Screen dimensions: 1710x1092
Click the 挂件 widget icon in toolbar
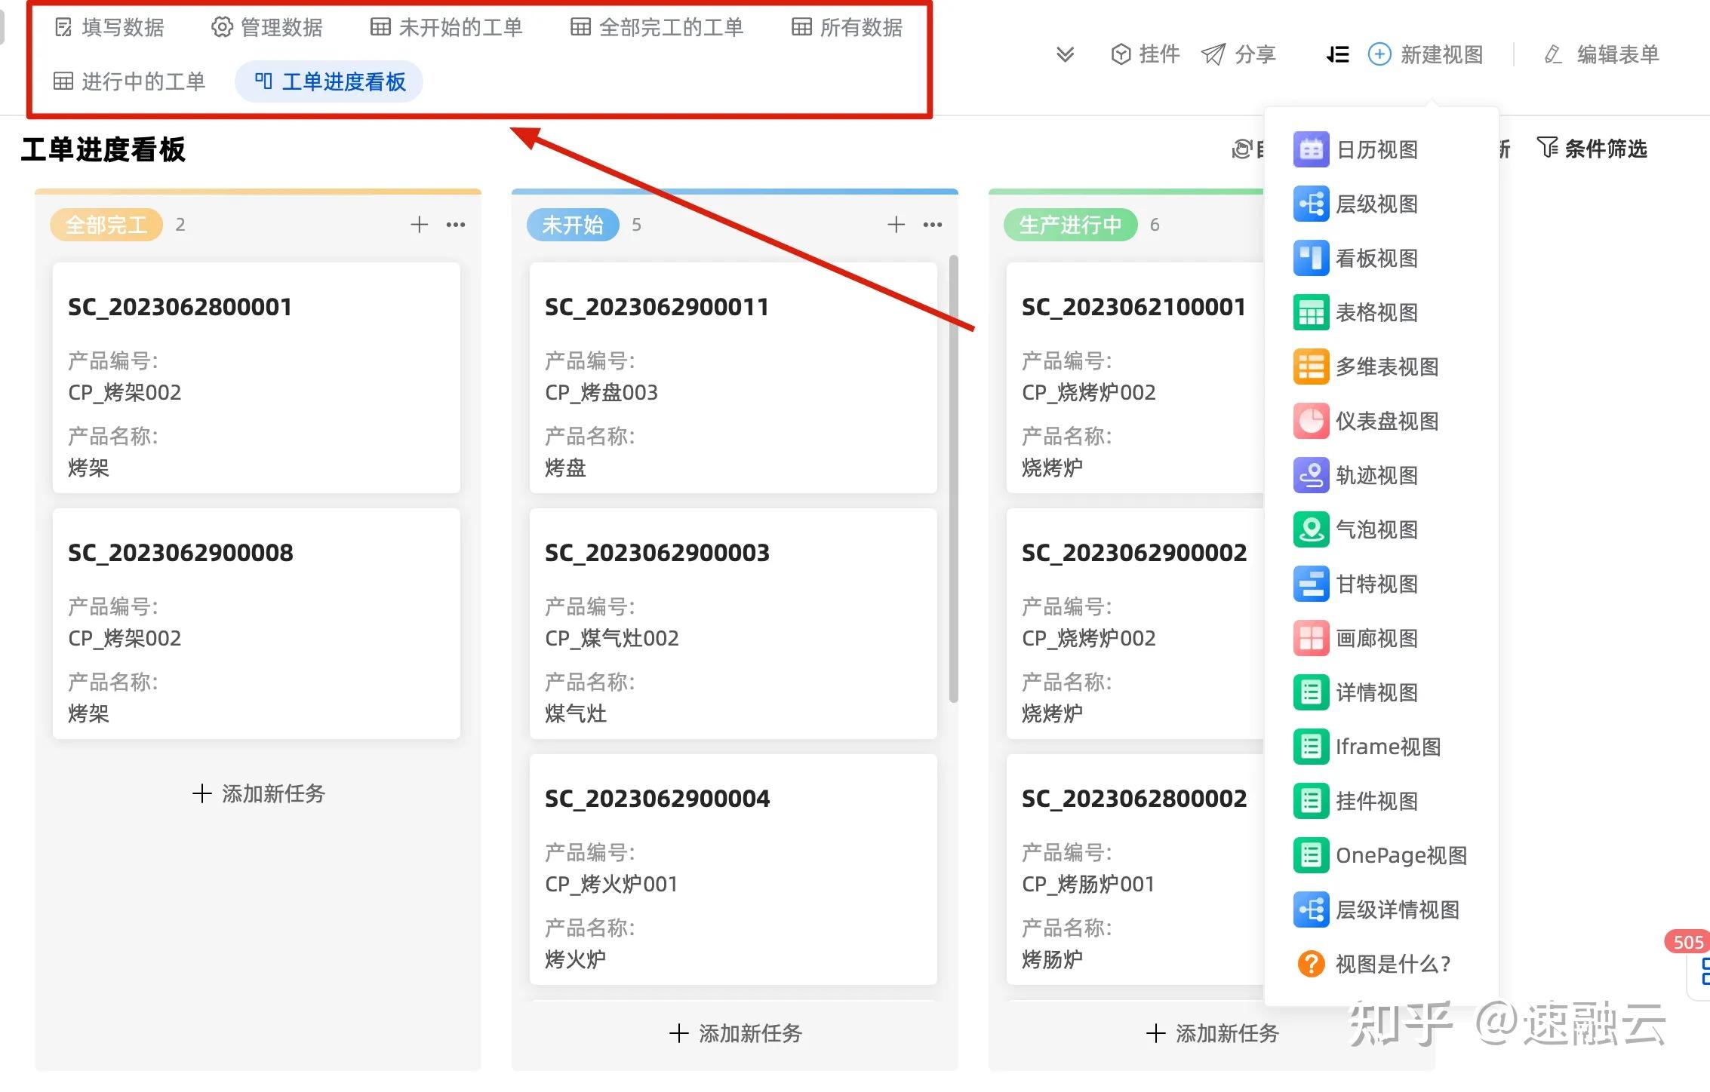pos(1120,54)
